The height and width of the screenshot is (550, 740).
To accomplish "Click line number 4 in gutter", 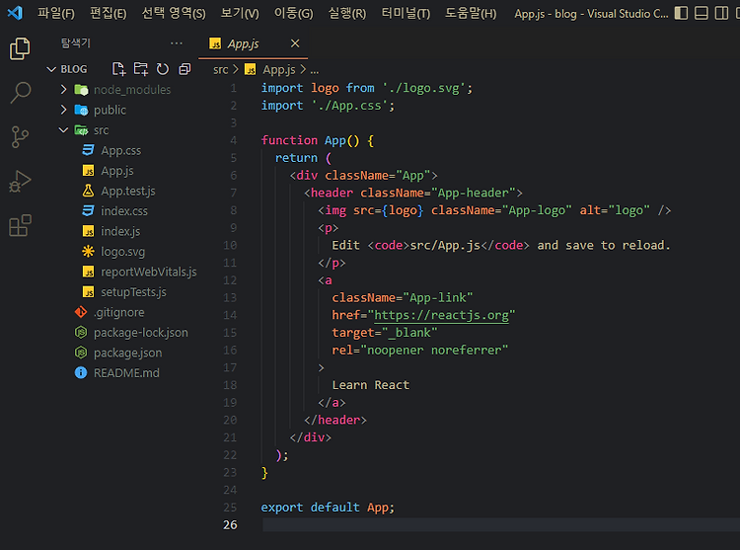I will click(233, 140).
